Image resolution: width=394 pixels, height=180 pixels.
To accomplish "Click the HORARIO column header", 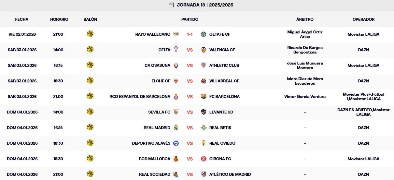I will point(59,19).
